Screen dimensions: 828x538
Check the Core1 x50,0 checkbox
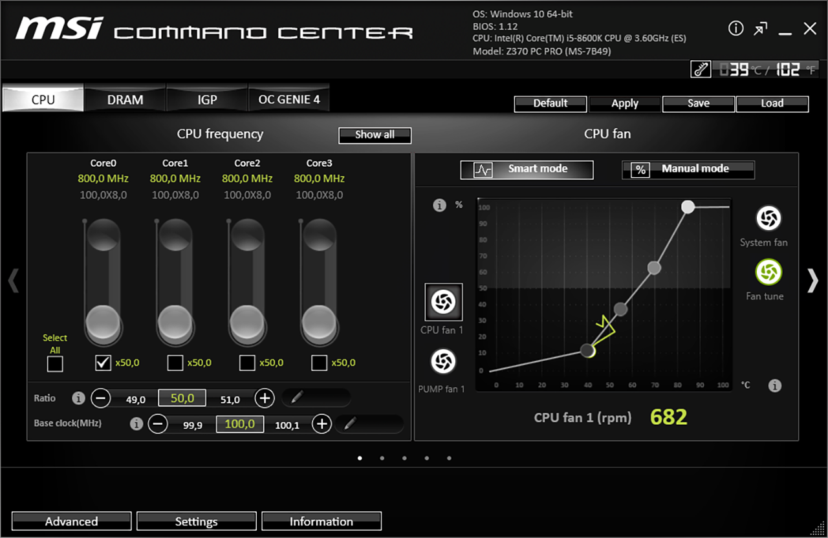175,363
